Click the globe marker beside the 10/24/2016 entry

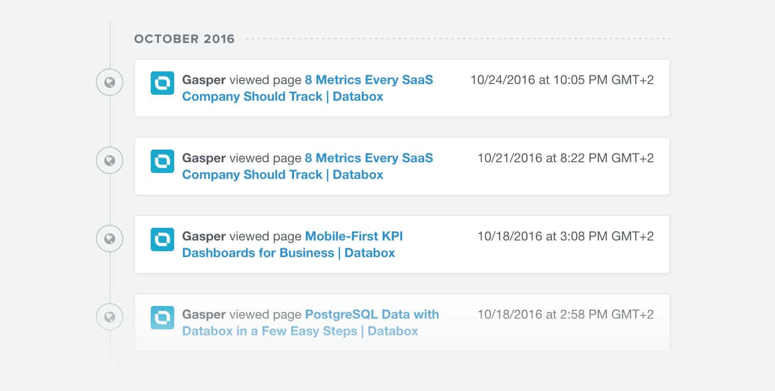110,82
